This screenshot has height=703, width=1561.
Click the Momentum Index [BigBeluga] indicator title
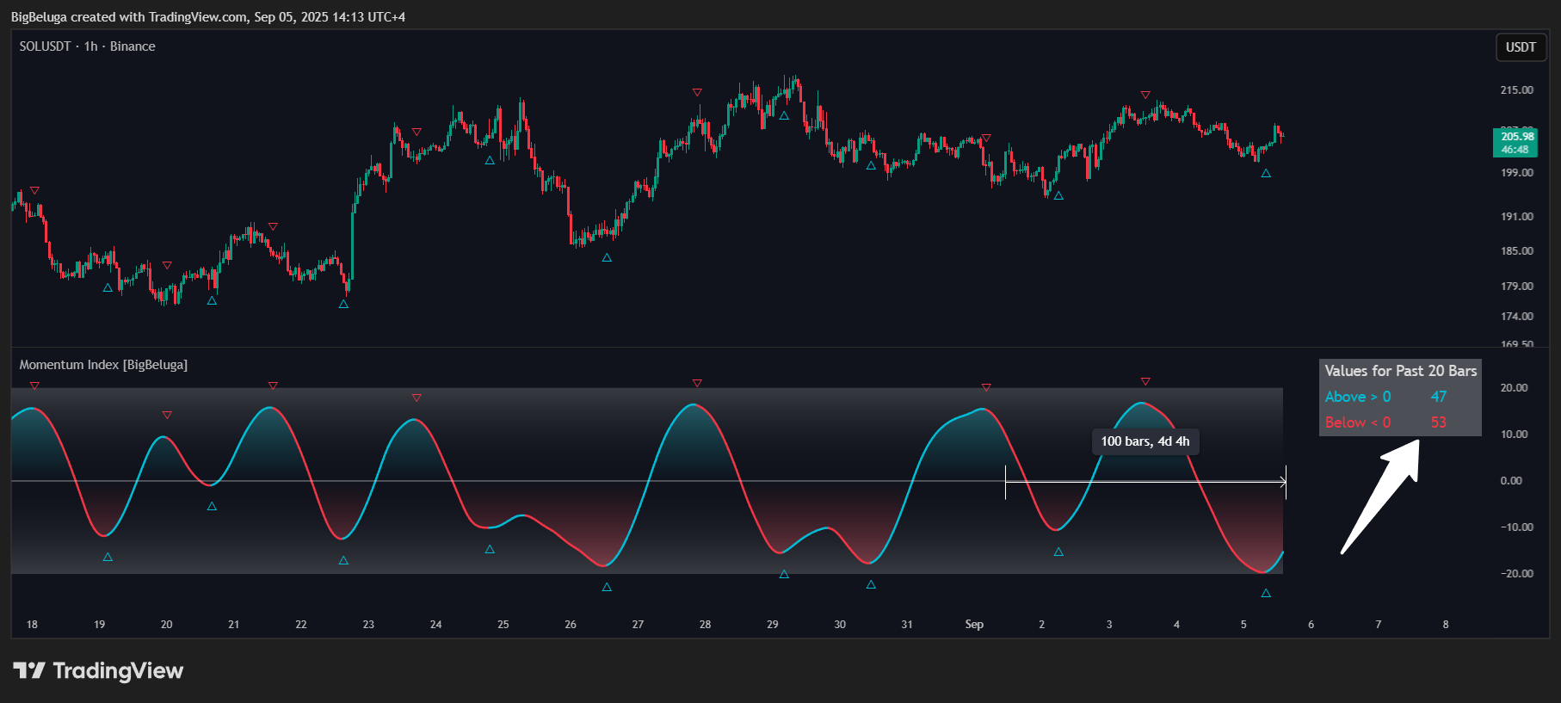coord(103,365)
